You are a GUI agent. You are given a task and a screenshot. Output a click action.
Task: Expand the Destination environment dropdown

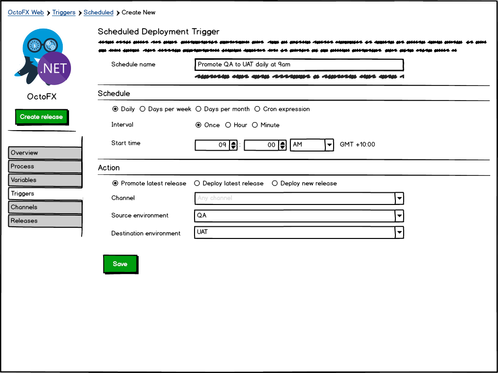pos(399,233)
